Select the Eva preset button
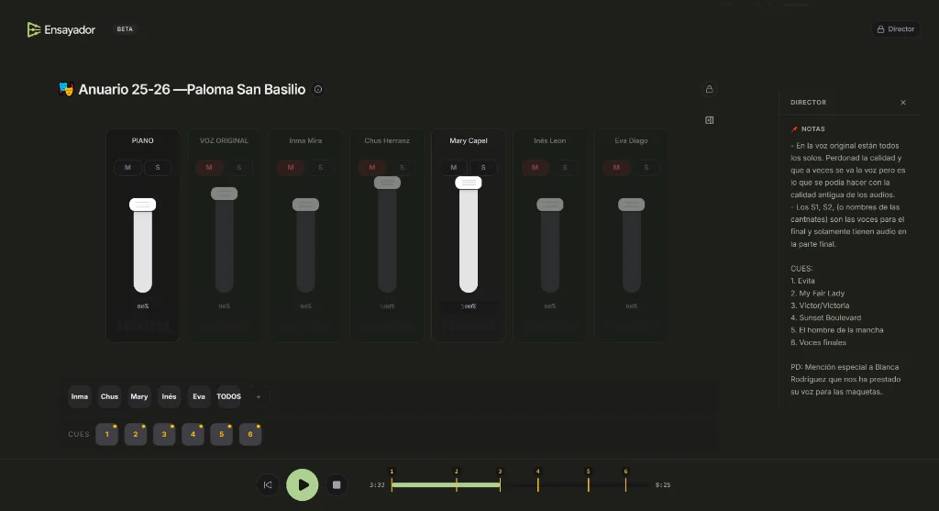 pyautogui.click(x=199, y=396)
